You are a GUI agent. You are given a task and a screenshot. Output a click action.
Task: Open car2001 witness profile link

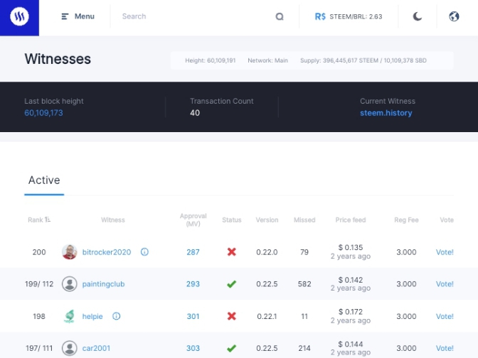point(96,348)
